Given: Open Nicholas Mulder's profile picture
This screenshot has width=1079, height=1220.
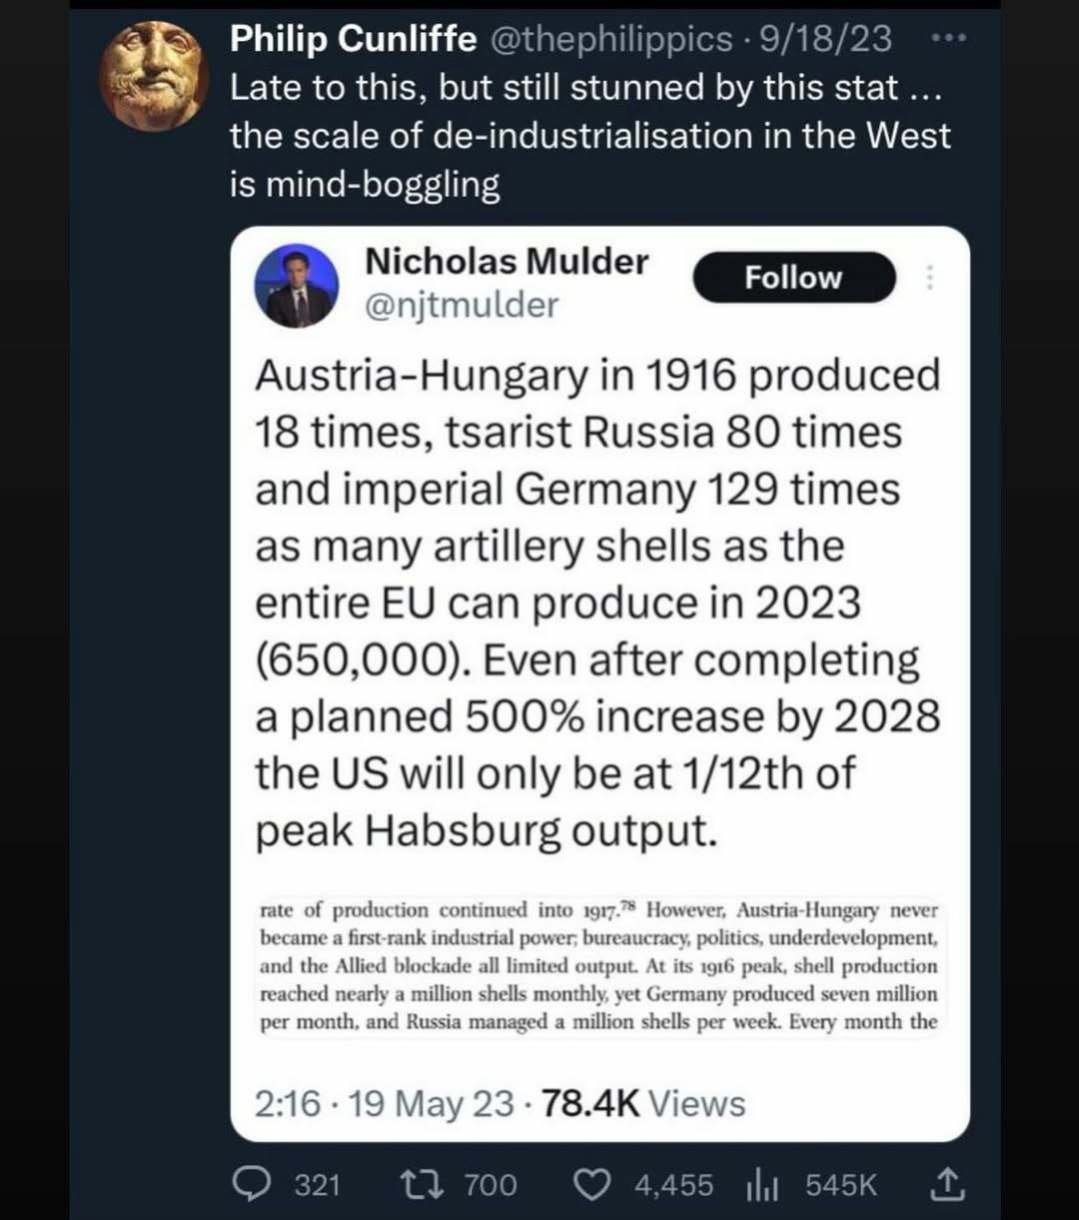Looking at the screenshot, I should coord(296,286).
